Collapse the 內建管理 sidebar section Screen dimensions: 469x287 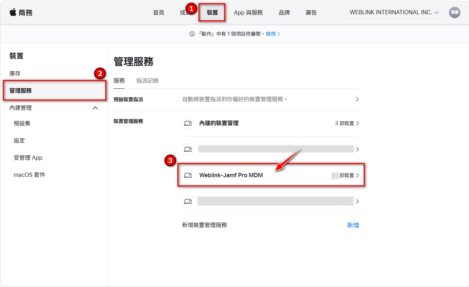pos(95,108)
